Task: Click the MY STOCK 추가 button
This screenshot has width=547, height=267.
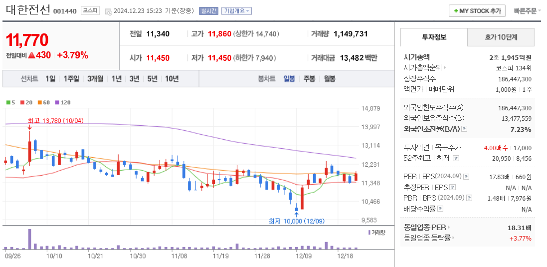Action: point(477,11)
